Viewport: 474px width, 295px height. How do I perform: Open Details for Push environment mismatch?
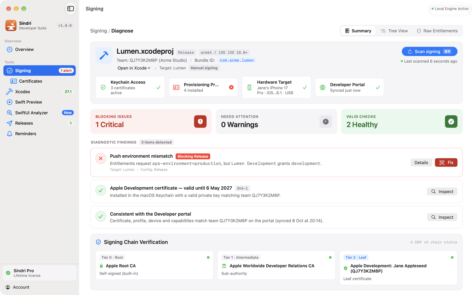click(421, 163)
